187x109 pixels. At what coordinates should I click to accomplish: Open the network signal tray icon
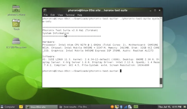pos(125,107)
